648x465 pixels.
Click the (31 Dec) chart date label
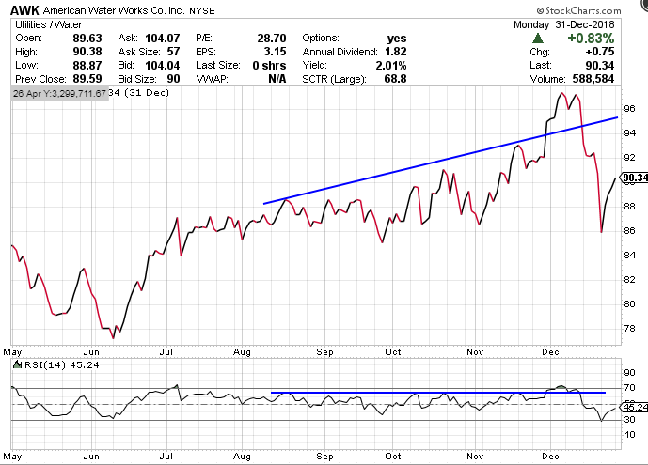pyautogui.click(x=147, y=93)
